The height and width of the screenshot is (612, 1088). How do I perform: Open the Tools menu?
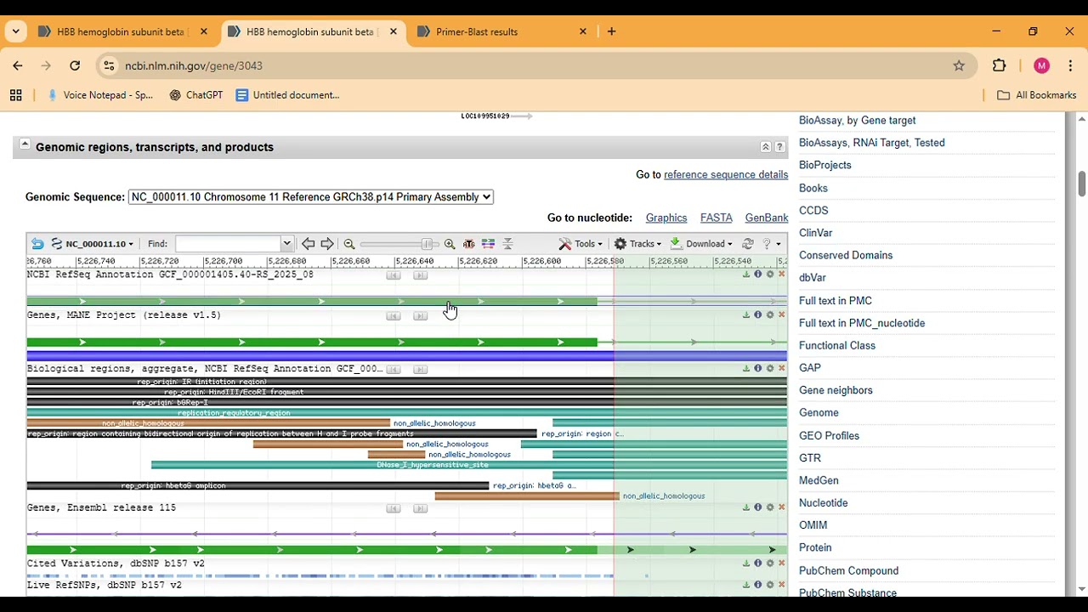581,244
